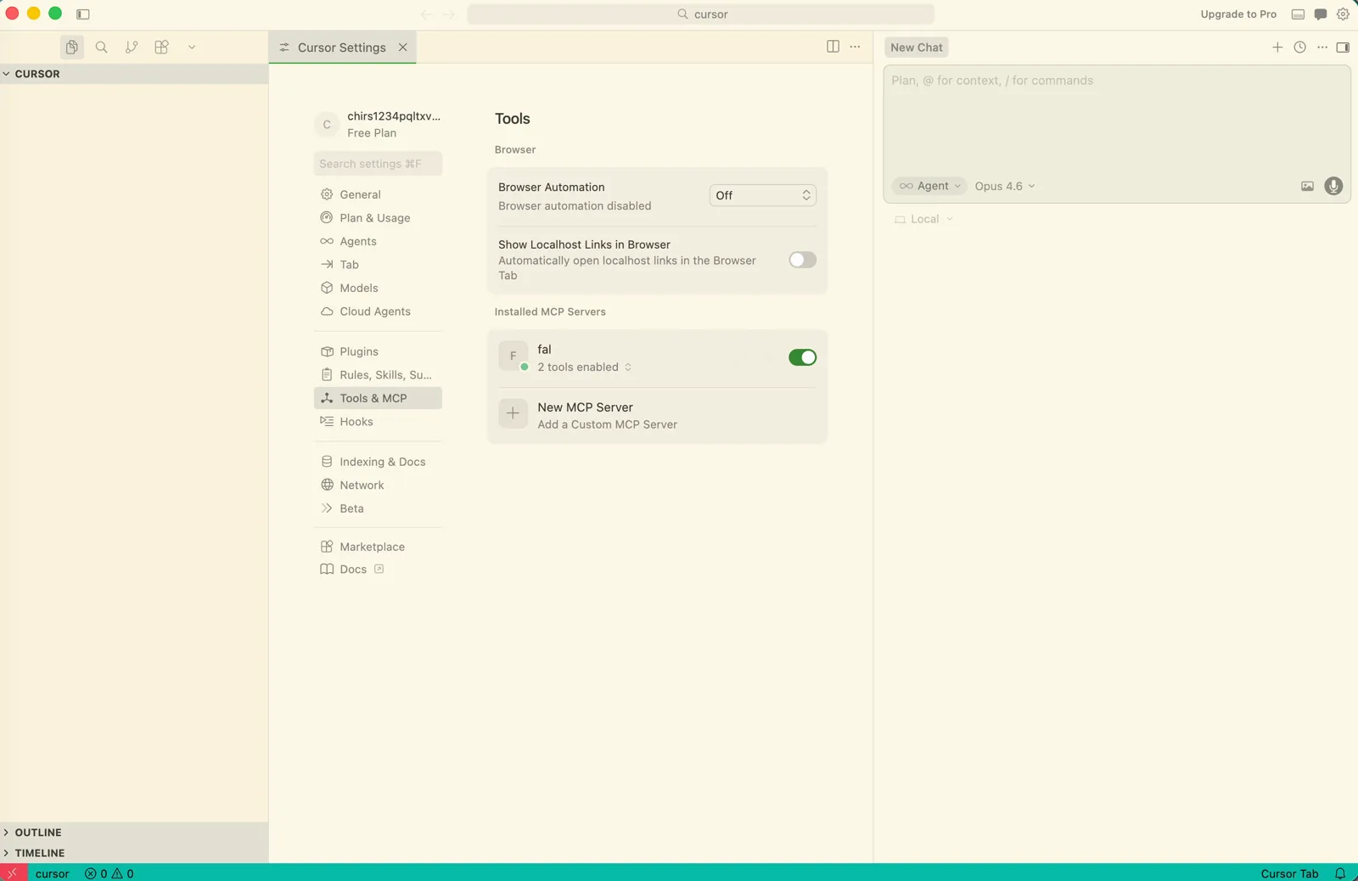The width and height of the screenshot is (1358, 881).
Task: Show chat history clock icon
Action: click(1299, 48)
